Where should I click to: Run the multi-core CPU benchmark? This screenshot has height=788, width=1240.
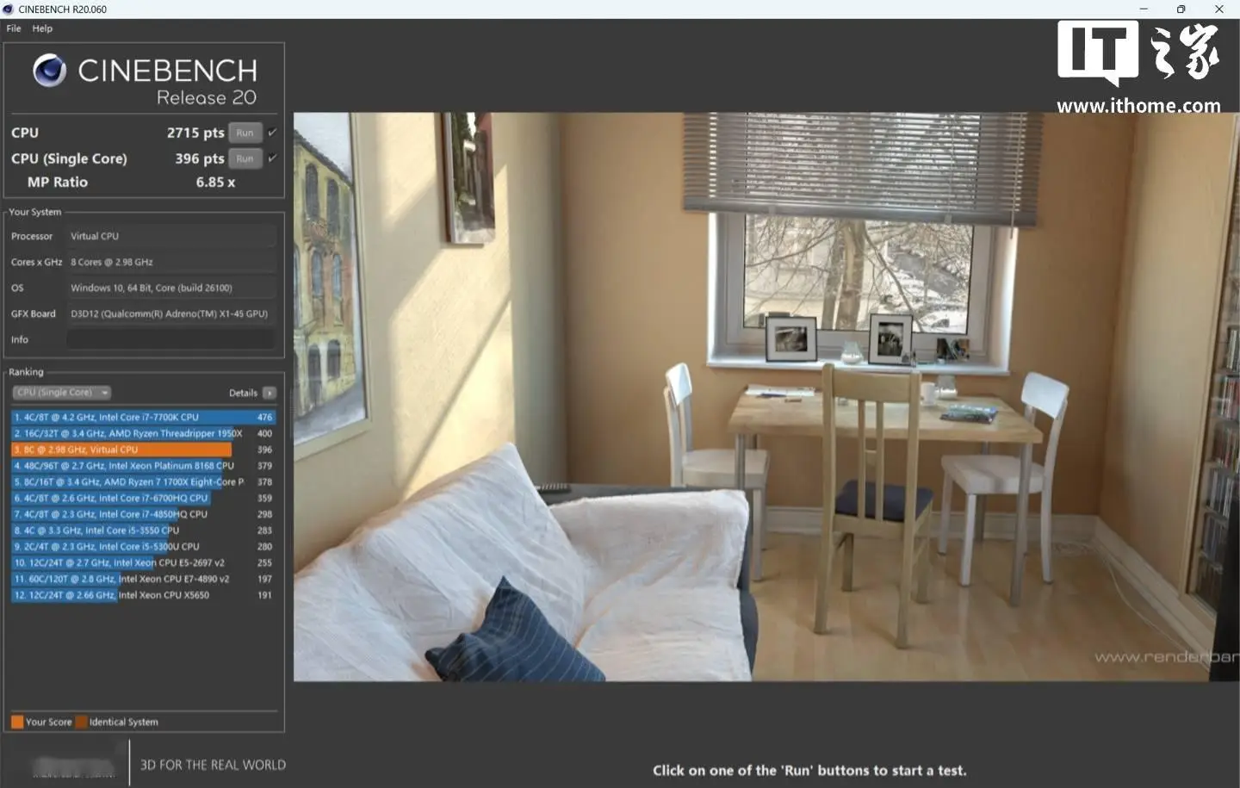[x=245, y=133]
